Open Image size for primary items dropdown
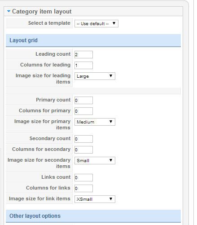Screen dimensions: 197x225 point(95,122)
